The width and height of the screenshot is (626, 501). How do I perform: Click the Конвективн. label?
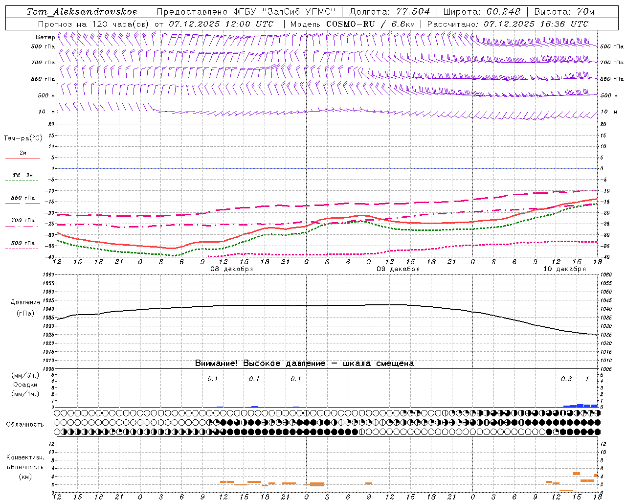click(25, 457)
